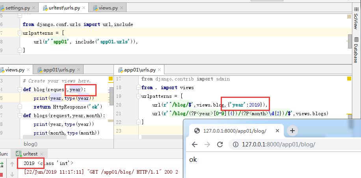
Task: Close the 127.0.0.1:8000/app01/blog/ browser tab
Action: [x=277, y=131]
